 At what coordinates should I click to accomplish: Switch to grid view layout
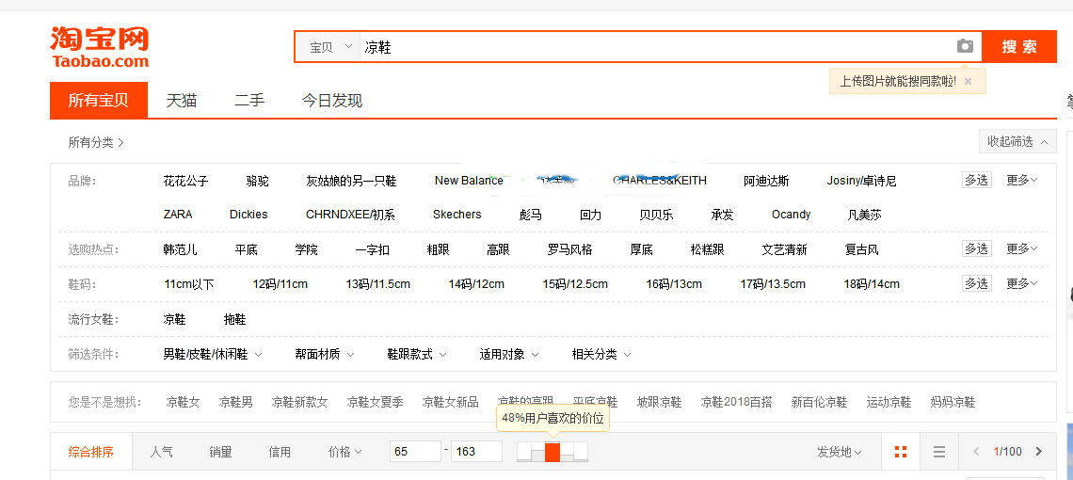click(901, 452)
